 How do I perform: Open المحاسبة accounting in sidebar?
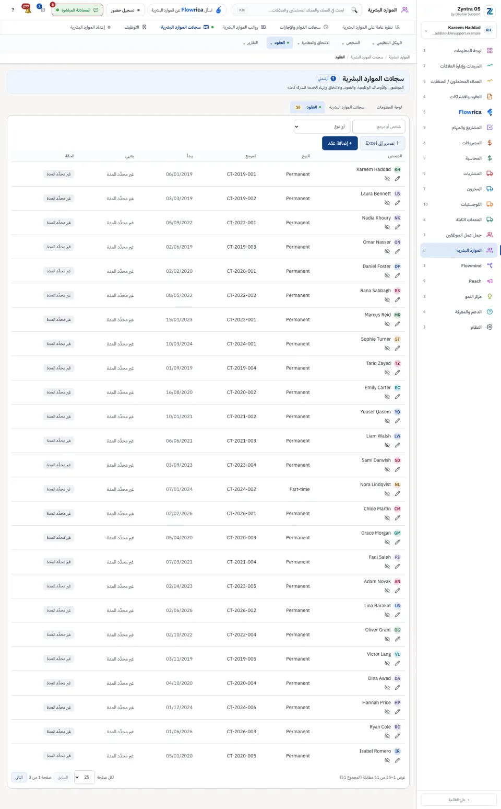pyautogui.click(x=459, y=158)
